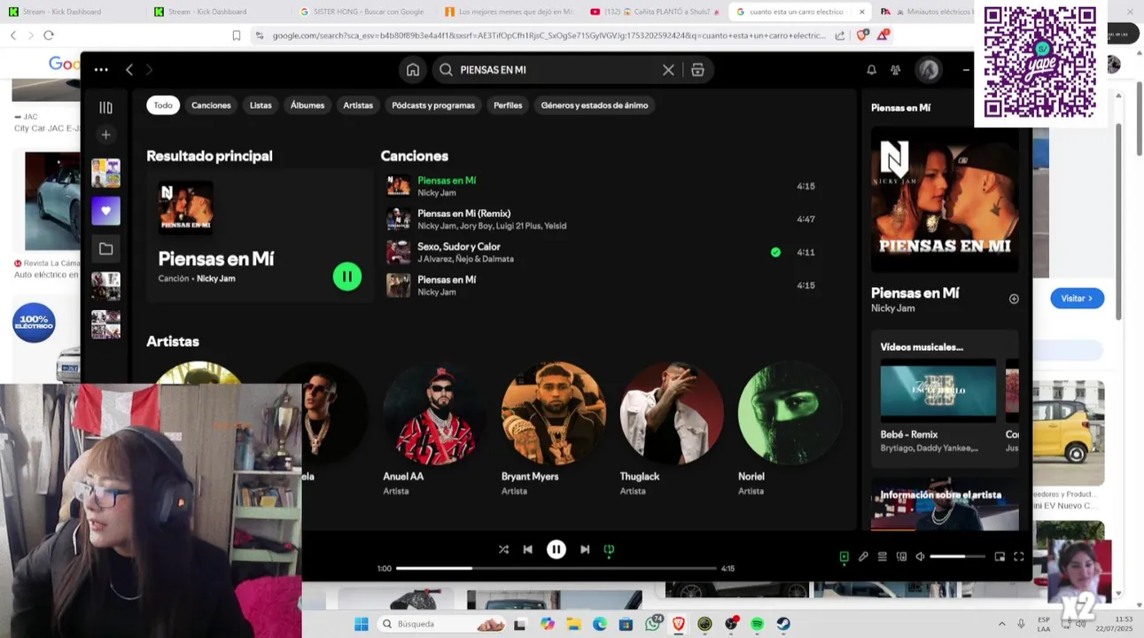Go back in Spotify navigation
Screen dimensions: 1144x638
(129, 70)
